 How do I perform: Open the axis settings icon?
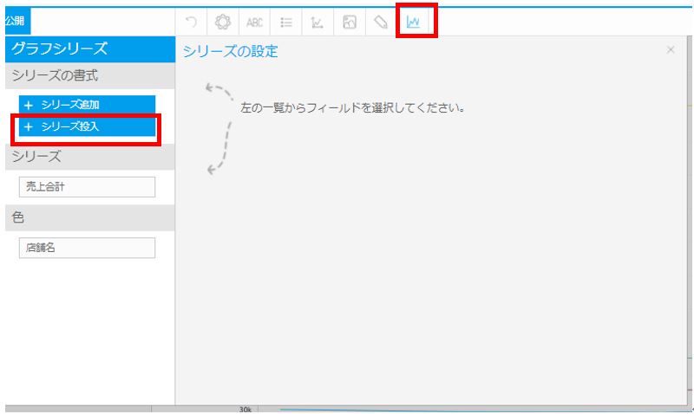(318, 23)
